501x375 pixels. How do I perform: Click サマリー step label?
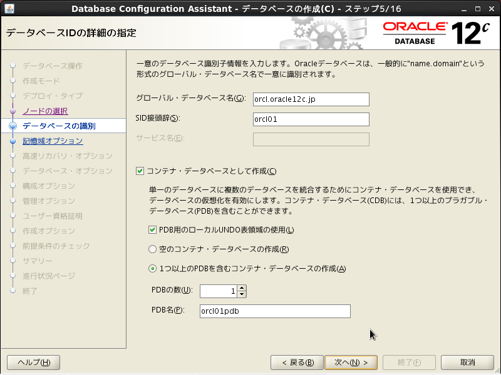(38, 261)
